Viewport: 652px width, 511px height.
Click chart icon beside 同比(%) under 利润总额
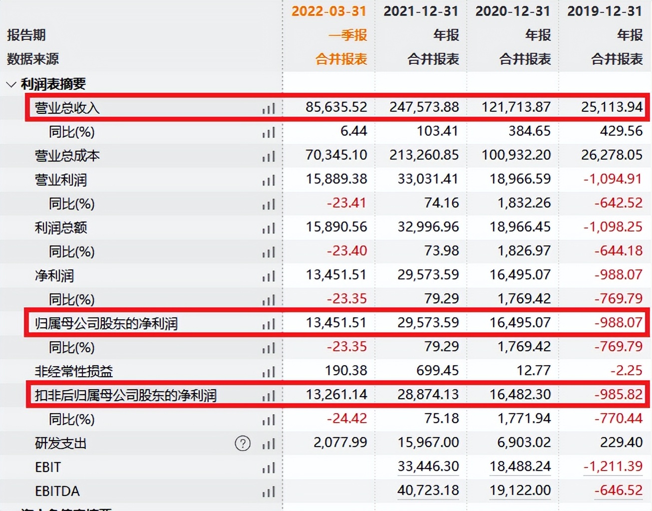(269, 252)
